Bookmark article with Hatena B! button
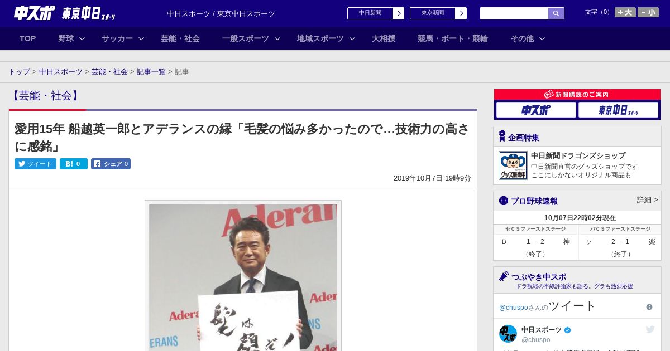 click(x=74, y=164)
